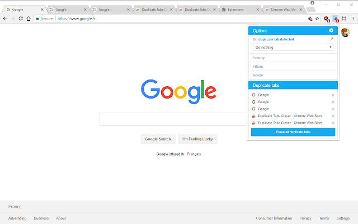The height and width of the screenshot is (224, 358).
Task: Open the Settings footer link
Action: (x=343, y=218)
